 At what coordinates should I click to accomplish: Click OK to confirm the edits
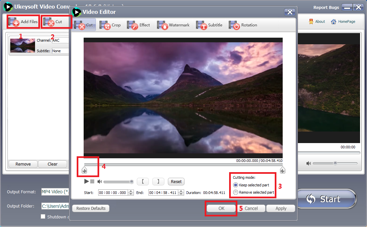(221, 208)
